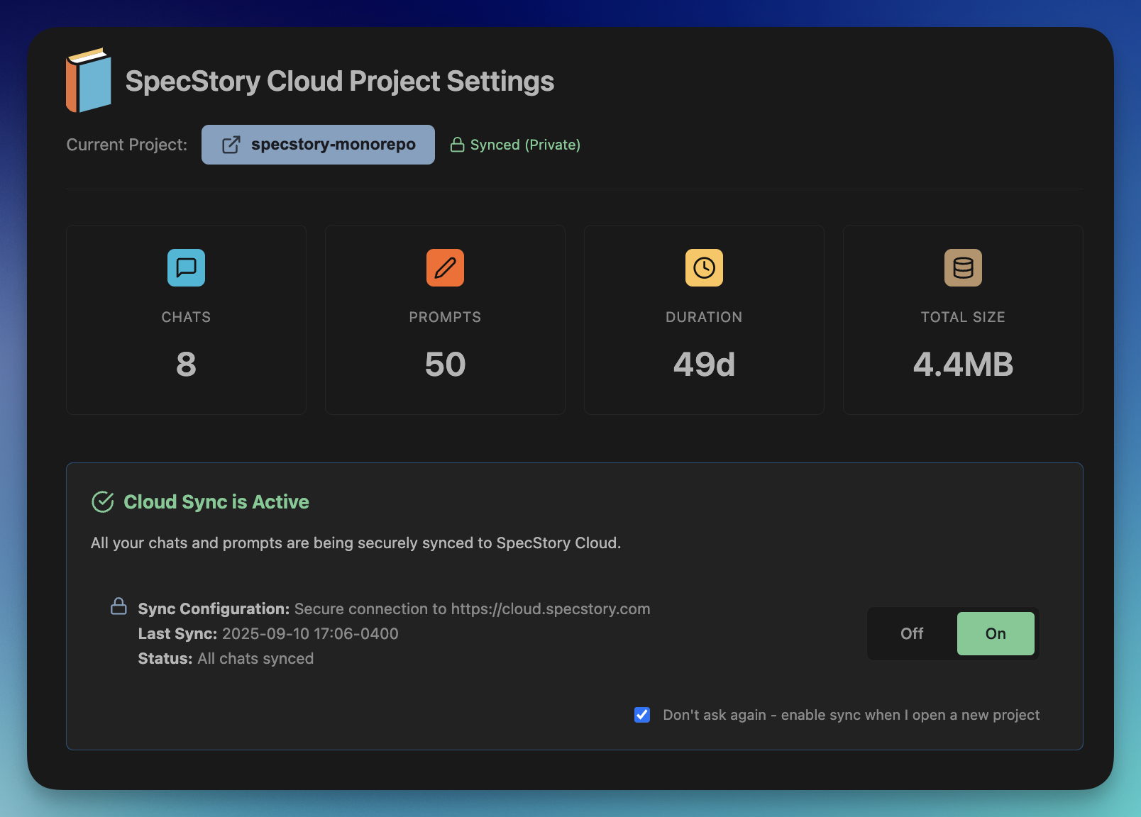Click the lock icon beside Sync Configuration
Image resolution: width=1141 pixels, height=817 pixels.
119,606
